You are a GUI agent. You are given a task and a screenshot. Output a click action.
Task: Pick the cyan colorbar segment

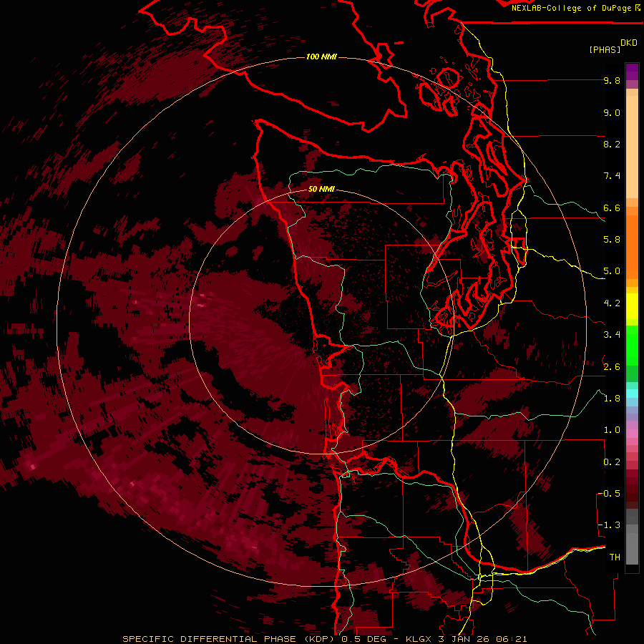632,394
